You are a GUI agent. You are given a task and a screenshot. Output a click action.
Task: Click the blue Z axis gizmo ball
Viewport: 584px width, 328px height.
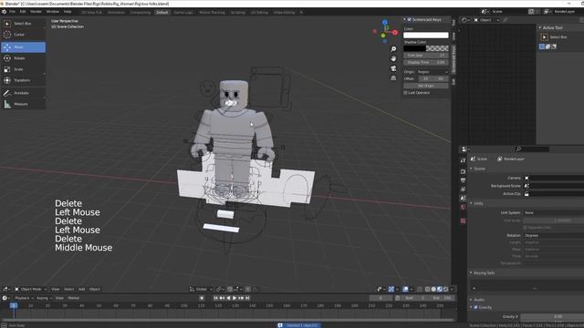click(x=385, y=23)
